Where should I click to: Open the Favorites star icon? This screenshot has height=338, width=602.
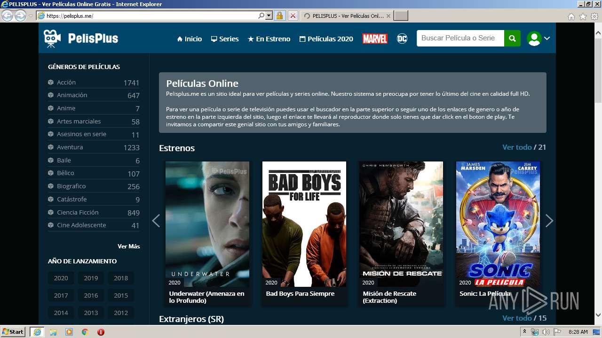(x=583, y=16)
